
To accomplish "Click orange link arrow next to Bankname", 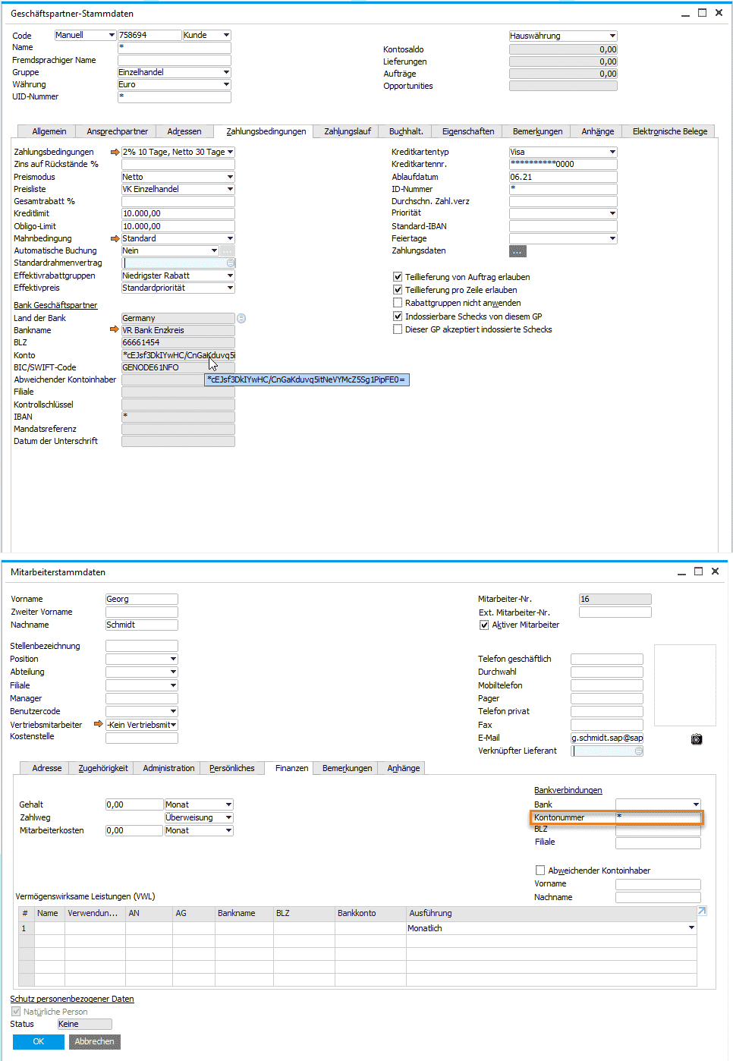I will 115,330.
